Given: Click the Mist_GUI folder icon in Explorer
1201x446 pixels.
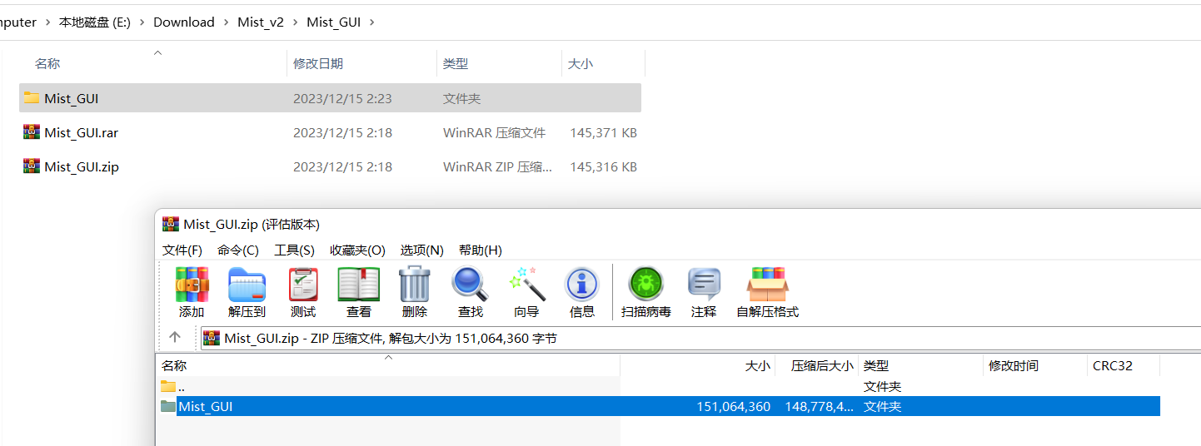Looking at the screenshot, I should point(32,97).
